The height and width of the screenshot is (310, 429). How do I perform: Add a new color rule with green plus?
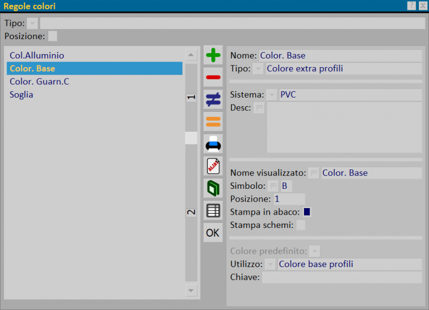213,55
